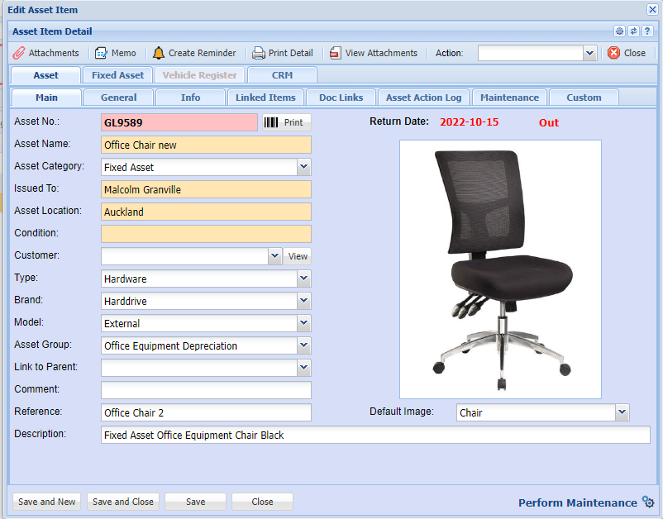The width and height of the screenshot is (663, 519).
Task: Click View button beside Customer field
Action: pyautogui.click(x=298, y=256)
